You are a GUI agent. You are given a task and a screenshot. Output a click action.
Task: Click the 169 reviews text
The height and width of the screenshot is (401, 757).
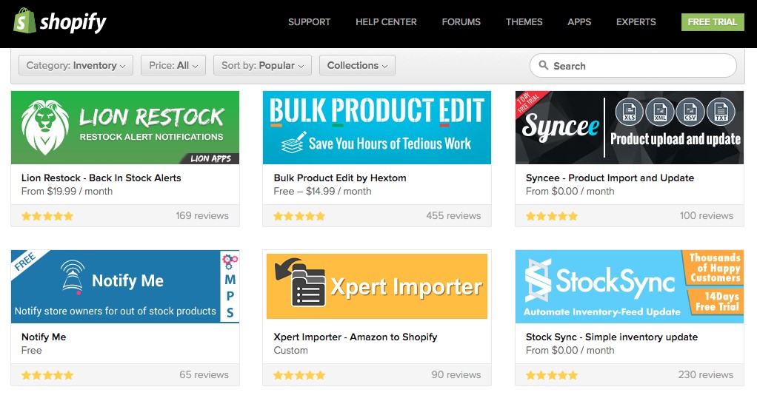(x=202, y=215)
